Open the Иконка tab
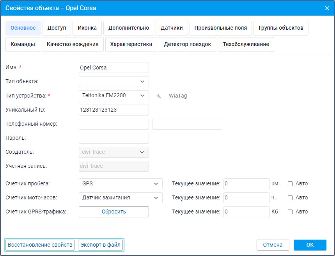335x256 pixels. point(87,28)
